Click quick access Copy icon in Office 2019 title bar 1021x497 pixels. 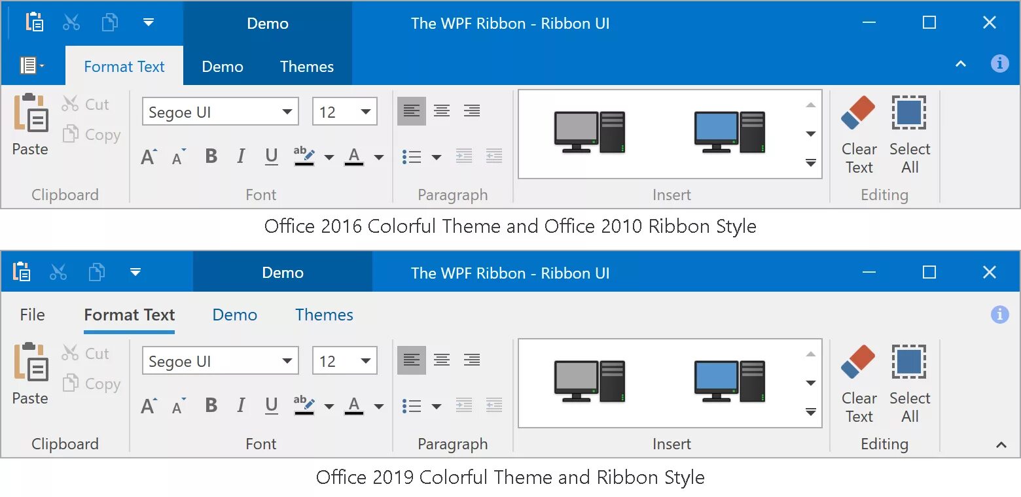point(96,272)
